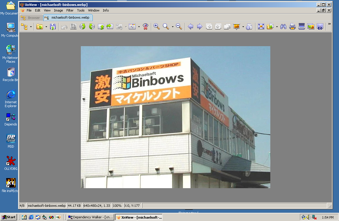This screenshot has width=339, height=221.
Task: Click the previous page icon
Action: pyautogui.click(x=209, y=27)
